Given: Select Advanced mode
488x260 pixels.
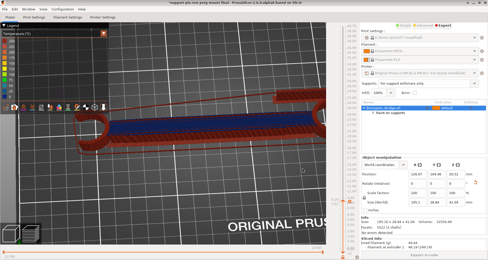Looking at the screenshot, I should pos(422,25).
